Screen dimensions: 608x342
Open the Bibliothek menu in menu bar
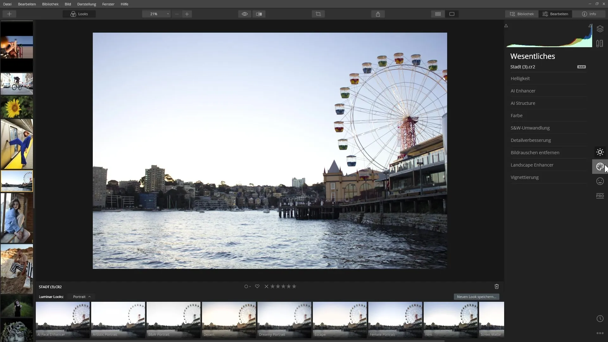coord(50,4)
